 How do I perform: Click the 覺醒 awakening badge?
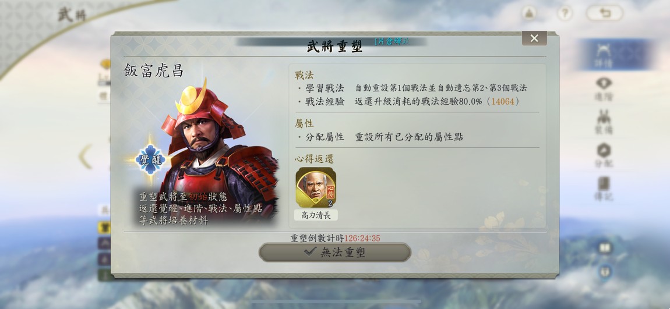tap(150, 159)
